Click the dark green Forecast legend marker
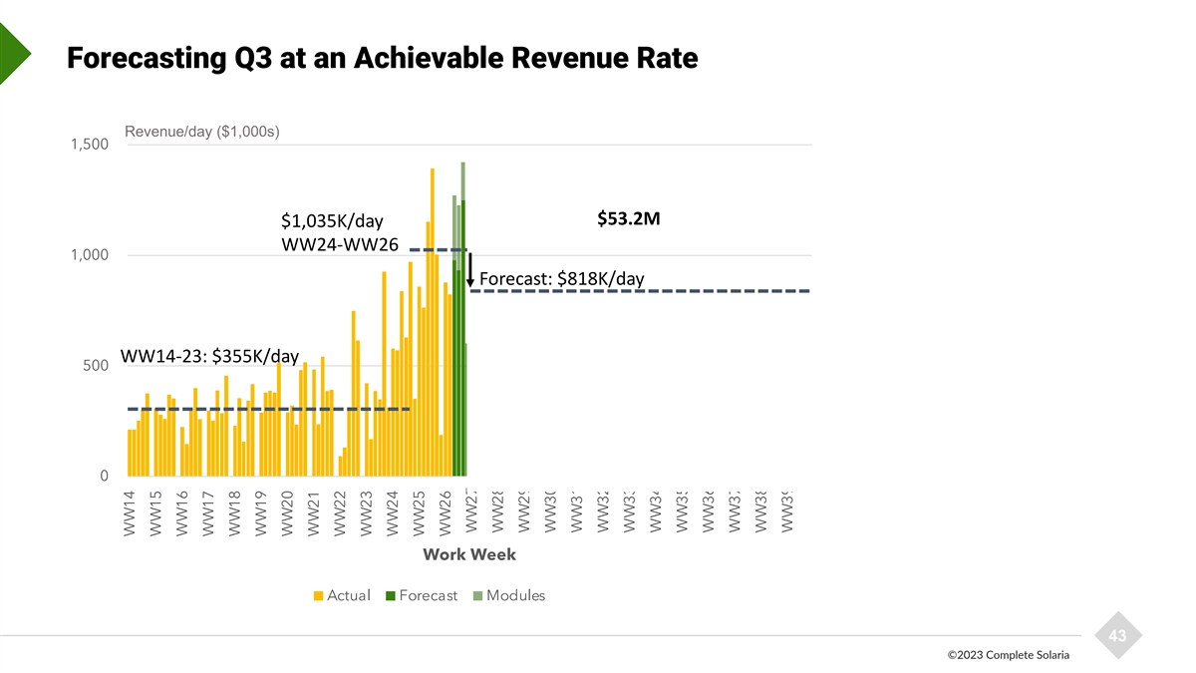 pyautogui.click(x=390, y=596)
